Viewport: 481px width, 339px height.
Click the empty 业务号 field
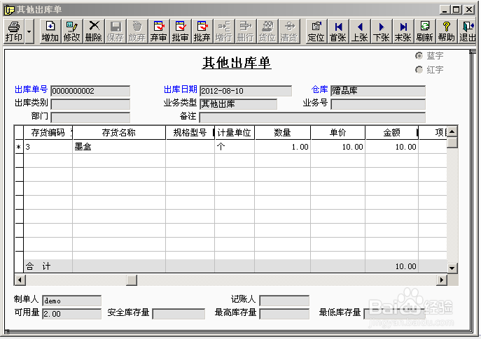pyautogui.click(x=378, y=104)
